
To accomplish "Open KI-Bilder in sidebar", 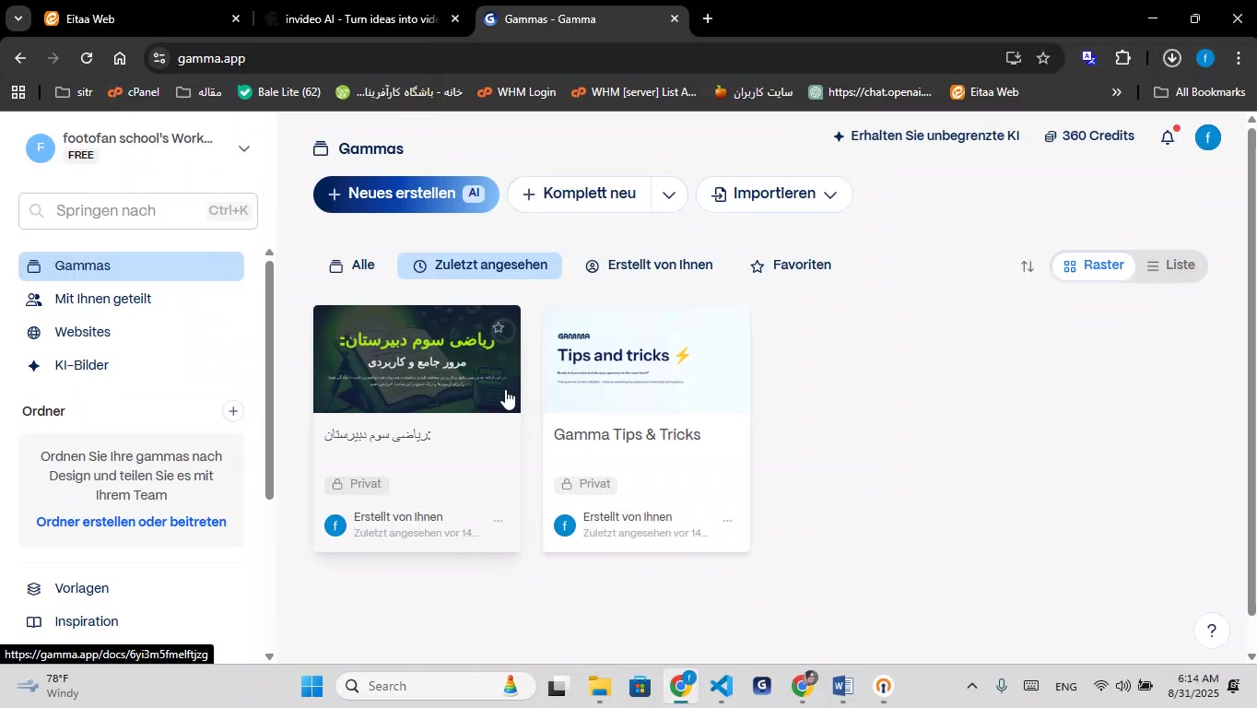I will coord(132,366).
